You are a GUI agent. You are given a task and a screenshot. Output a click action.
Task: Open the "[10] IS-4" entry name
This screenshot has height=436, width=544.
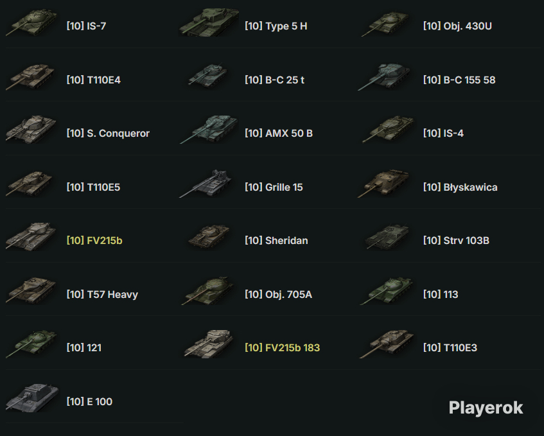point(443,133)
